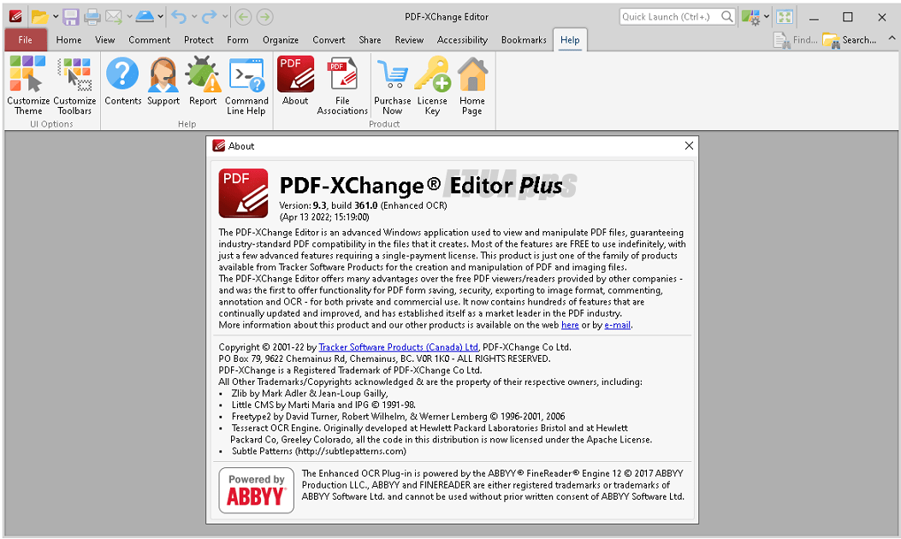901x539 pixels.
Task: Open Command Line Help
Action: coord(246,85)
